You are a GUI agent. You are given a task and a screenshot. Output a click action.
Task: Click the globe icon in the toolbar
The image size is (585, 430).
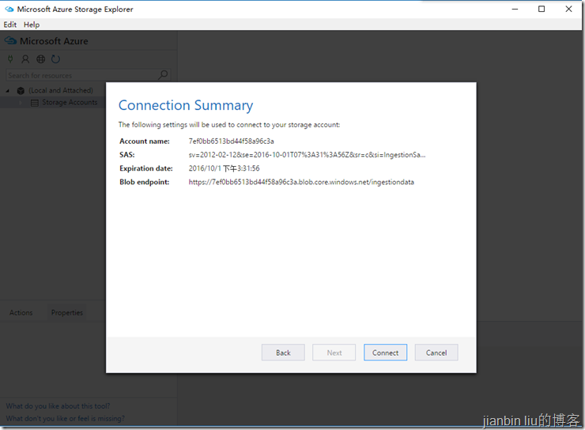40,59
